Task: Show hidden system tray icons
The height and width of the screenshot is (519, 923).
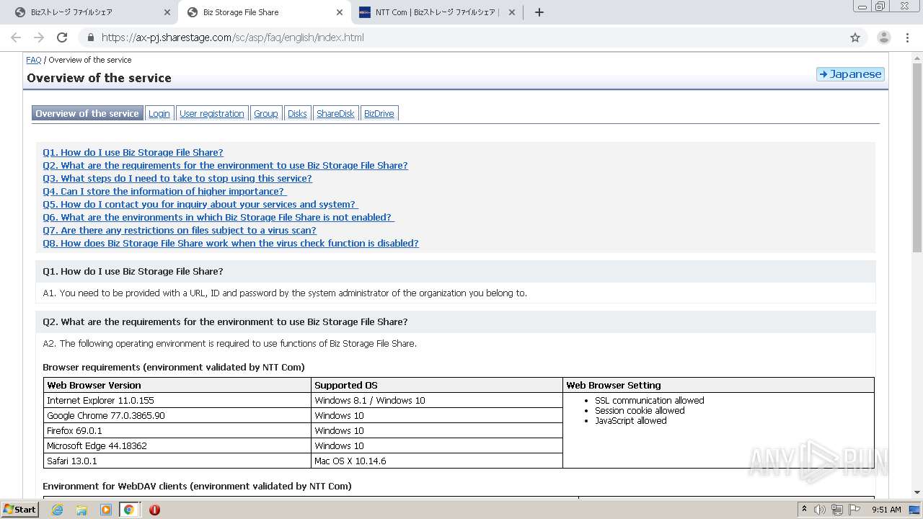Action: click(804, 510)
